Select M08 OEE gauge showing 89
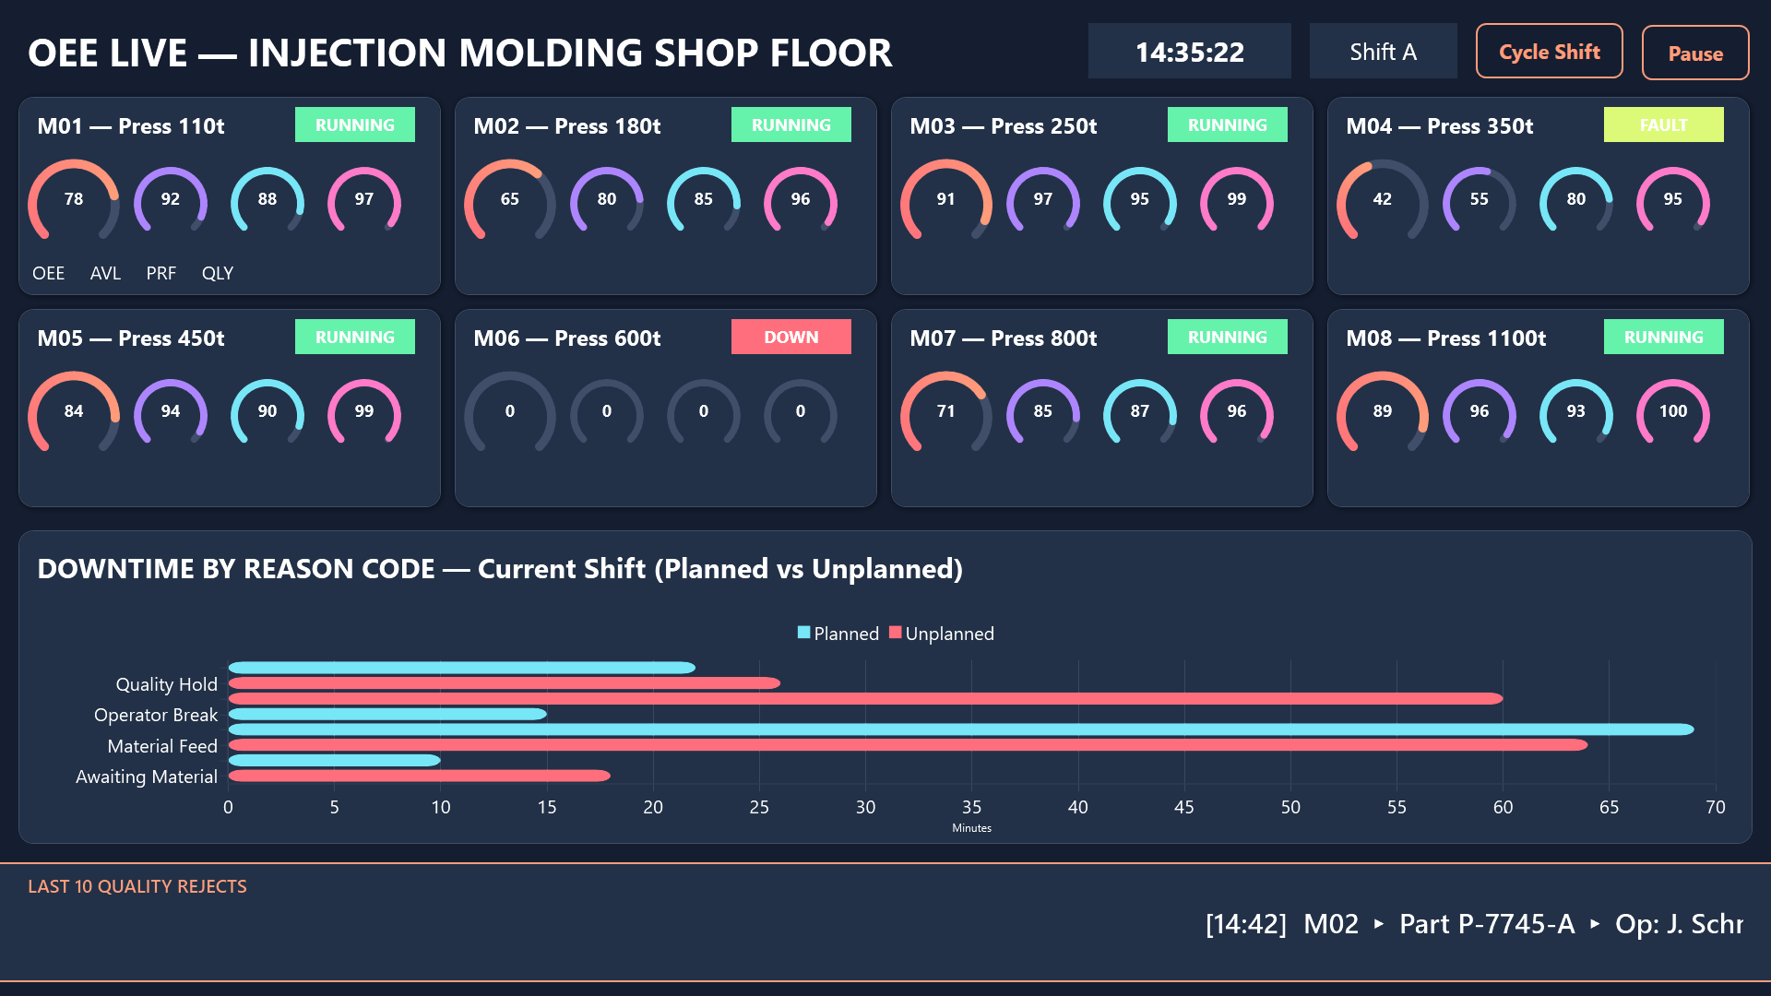The width and height of the screenshot is (1771, 996). [x=1383, y=412]
